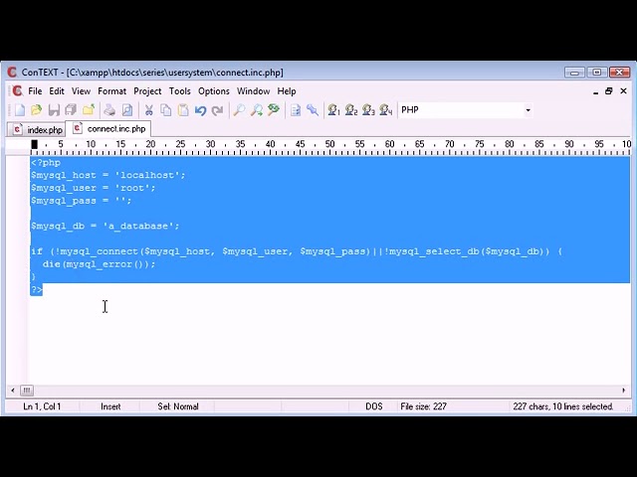Image resolution: width=637 pixels, height=477 pixels.
Task: Toggle word wrap with the page icon
Action: tap(296, 110)
